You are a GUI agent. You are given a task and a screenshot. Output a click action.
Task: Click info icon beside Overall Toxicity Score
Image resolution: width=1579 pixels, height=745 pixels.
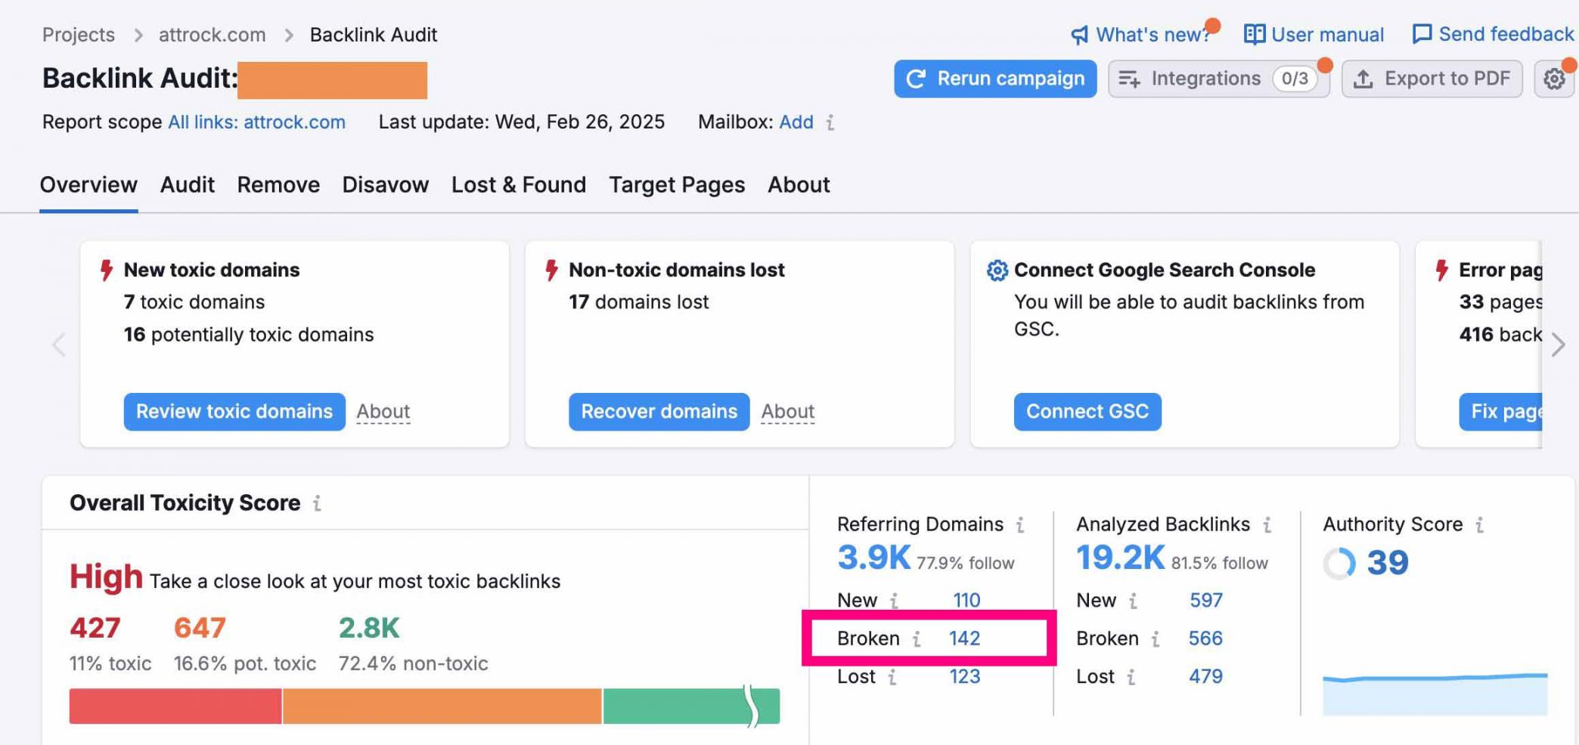point(317,503)
